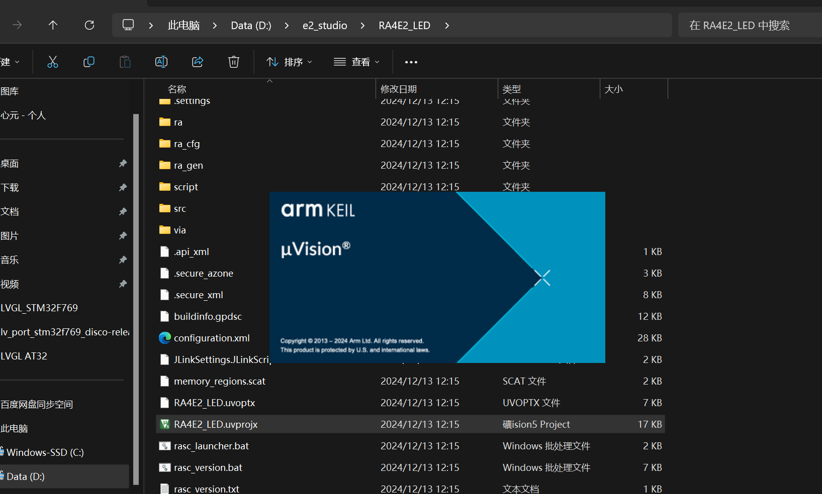Viewport: 822px width, 494px height.
Task: Go up one folder level
Action: tap(53, 25)
